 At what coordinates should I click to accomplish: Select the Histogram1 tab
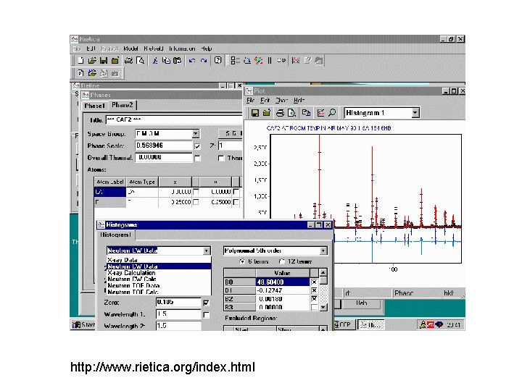[x=116, y=235]
